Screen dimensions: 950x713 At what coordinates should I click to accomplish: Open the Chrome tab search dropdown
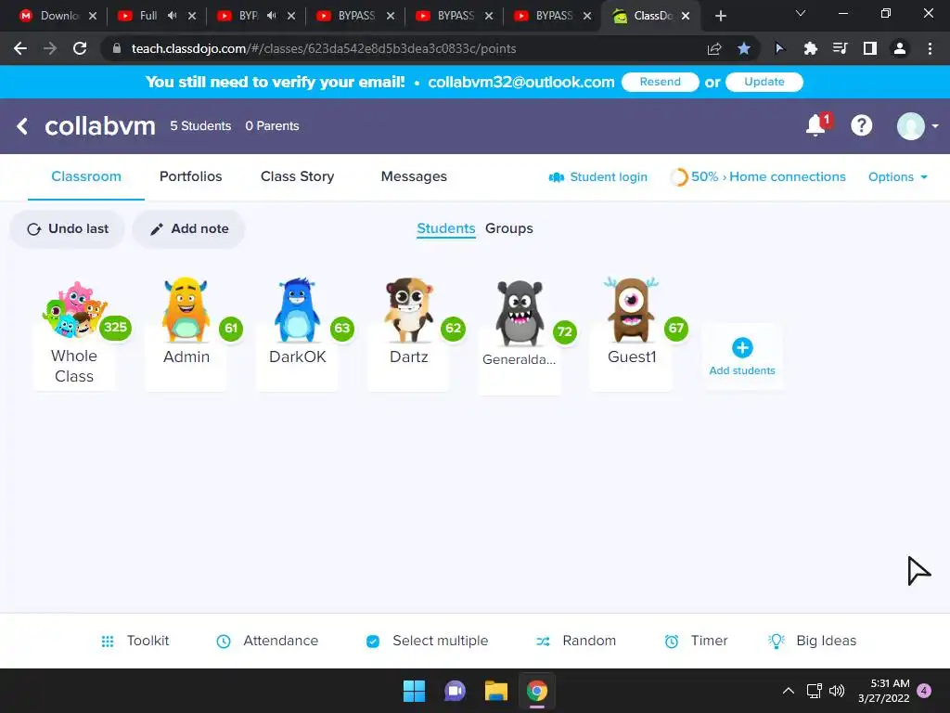pyautogui.click(x=801, y=13)
